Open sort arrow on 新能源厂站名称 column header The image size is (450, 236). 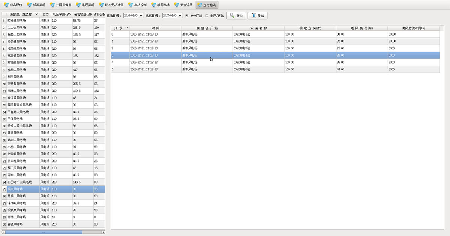[36, 14]
